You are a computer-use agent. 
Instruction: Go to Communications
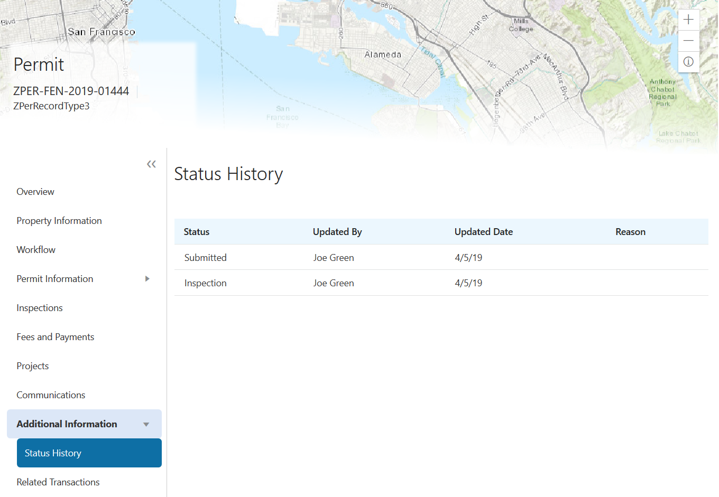[x=51, y=395]
